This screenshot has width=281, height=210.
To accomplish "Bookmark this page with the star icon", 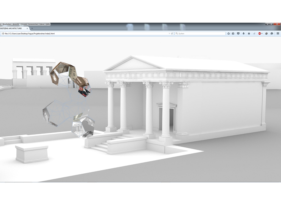I will coord(229,33).
